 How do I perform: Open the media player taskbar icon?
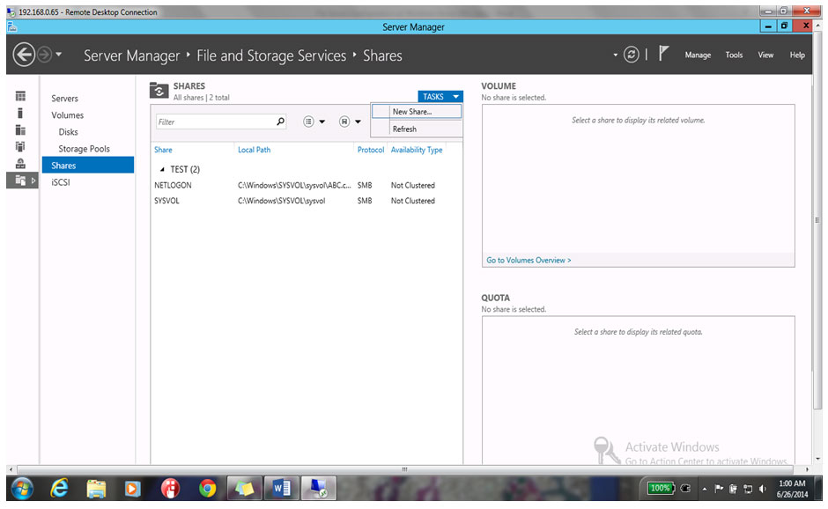click(132, 489)
